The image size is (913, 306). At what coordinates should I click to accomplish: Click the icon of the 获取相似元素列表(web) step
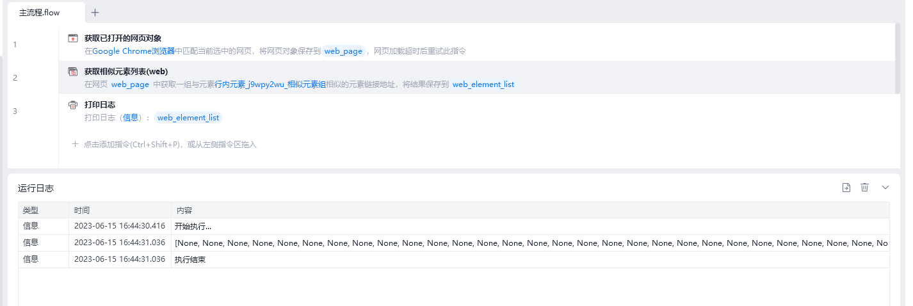pyautogui.click(x=73, y=72)
